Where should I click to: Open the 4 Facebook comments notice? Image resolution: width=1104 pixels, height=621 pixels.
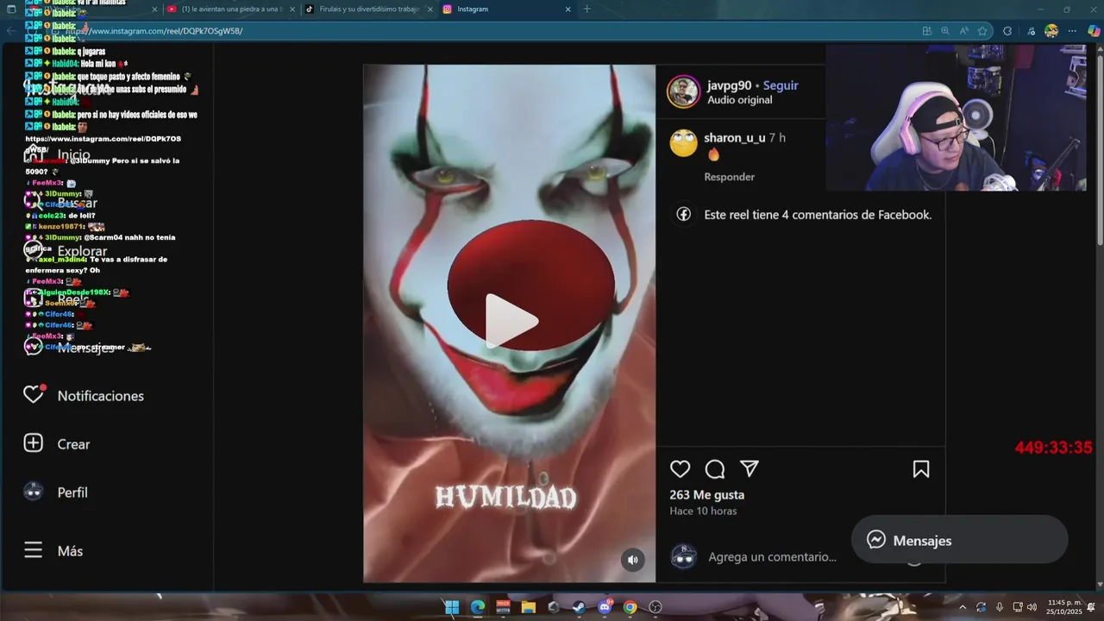(x=818, y=215)
